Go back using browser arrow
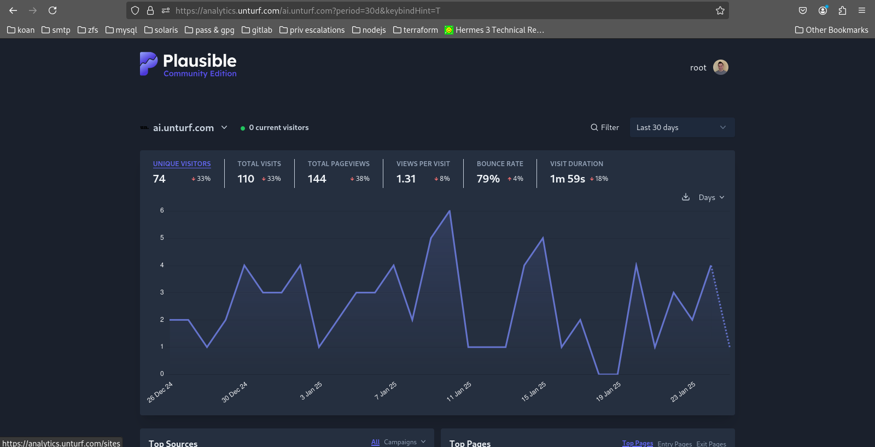 pos(13,10)
